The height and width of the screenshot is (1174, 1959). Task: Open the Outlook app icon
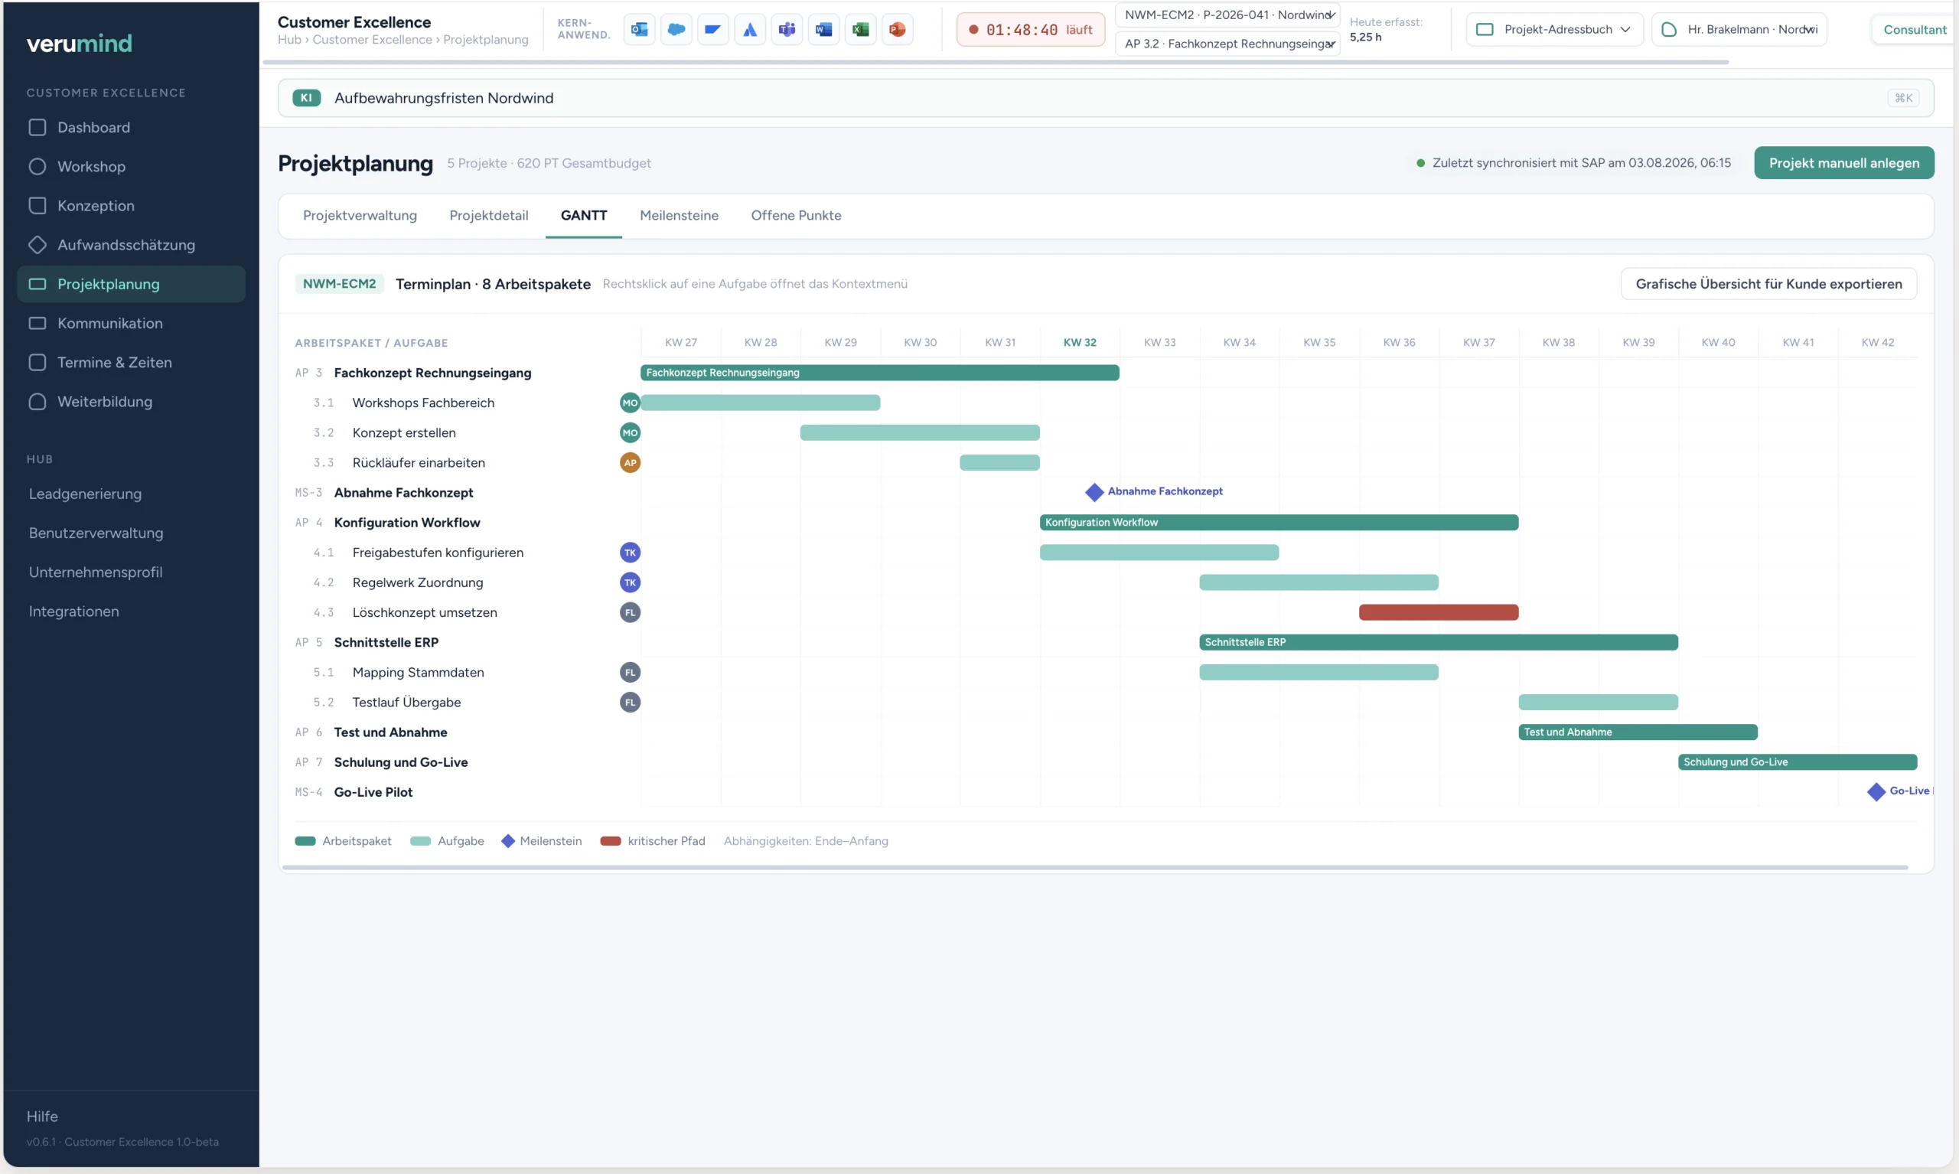click(639, 29)
